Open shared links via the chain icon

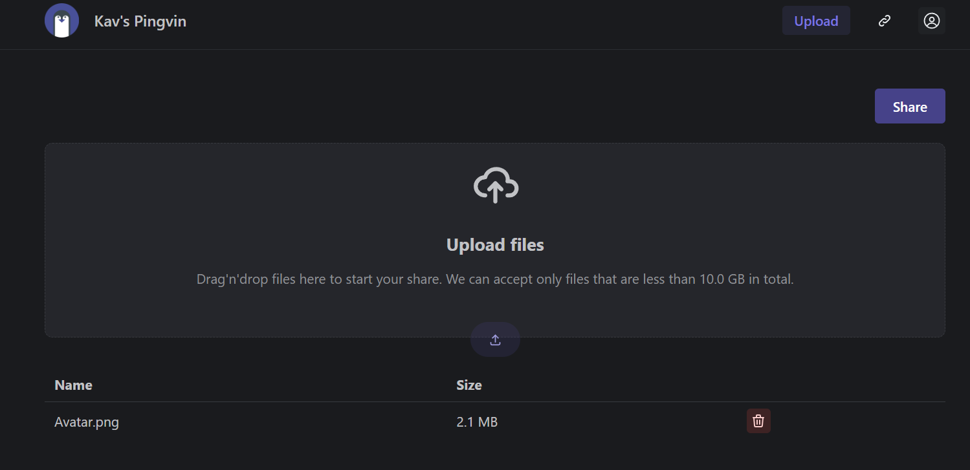point(885,20)
